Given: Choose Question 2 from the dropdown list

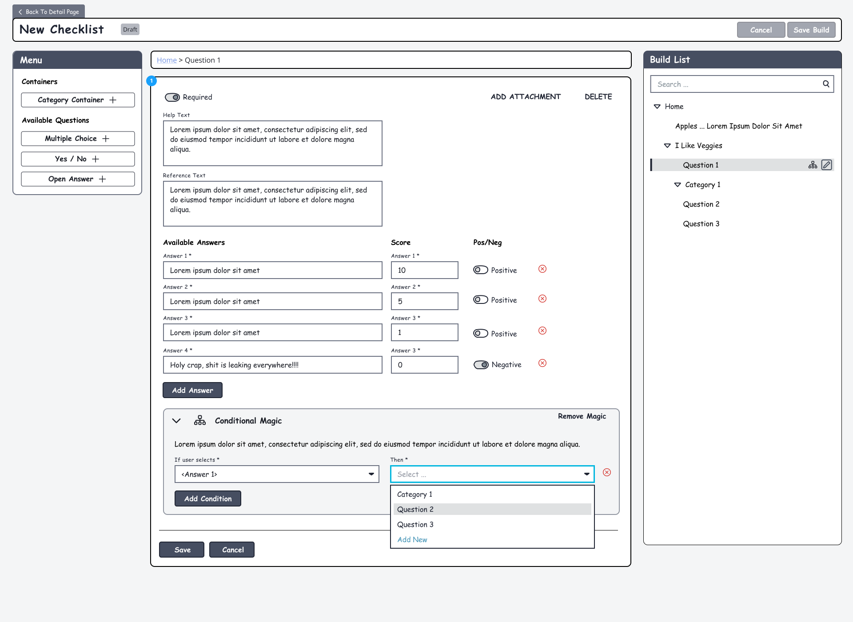Looking at the screenshot, I should [x=492, y=509].
